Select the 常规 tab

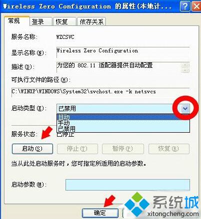click(17, 21)
